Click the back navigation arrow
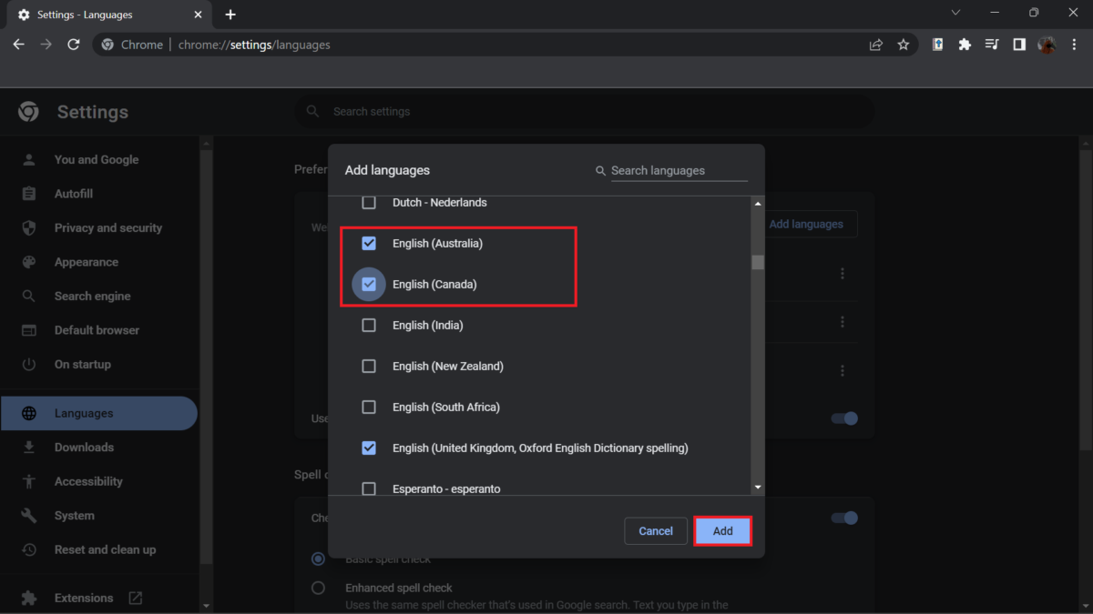The image size is (1093, 614). click(18, 45)
